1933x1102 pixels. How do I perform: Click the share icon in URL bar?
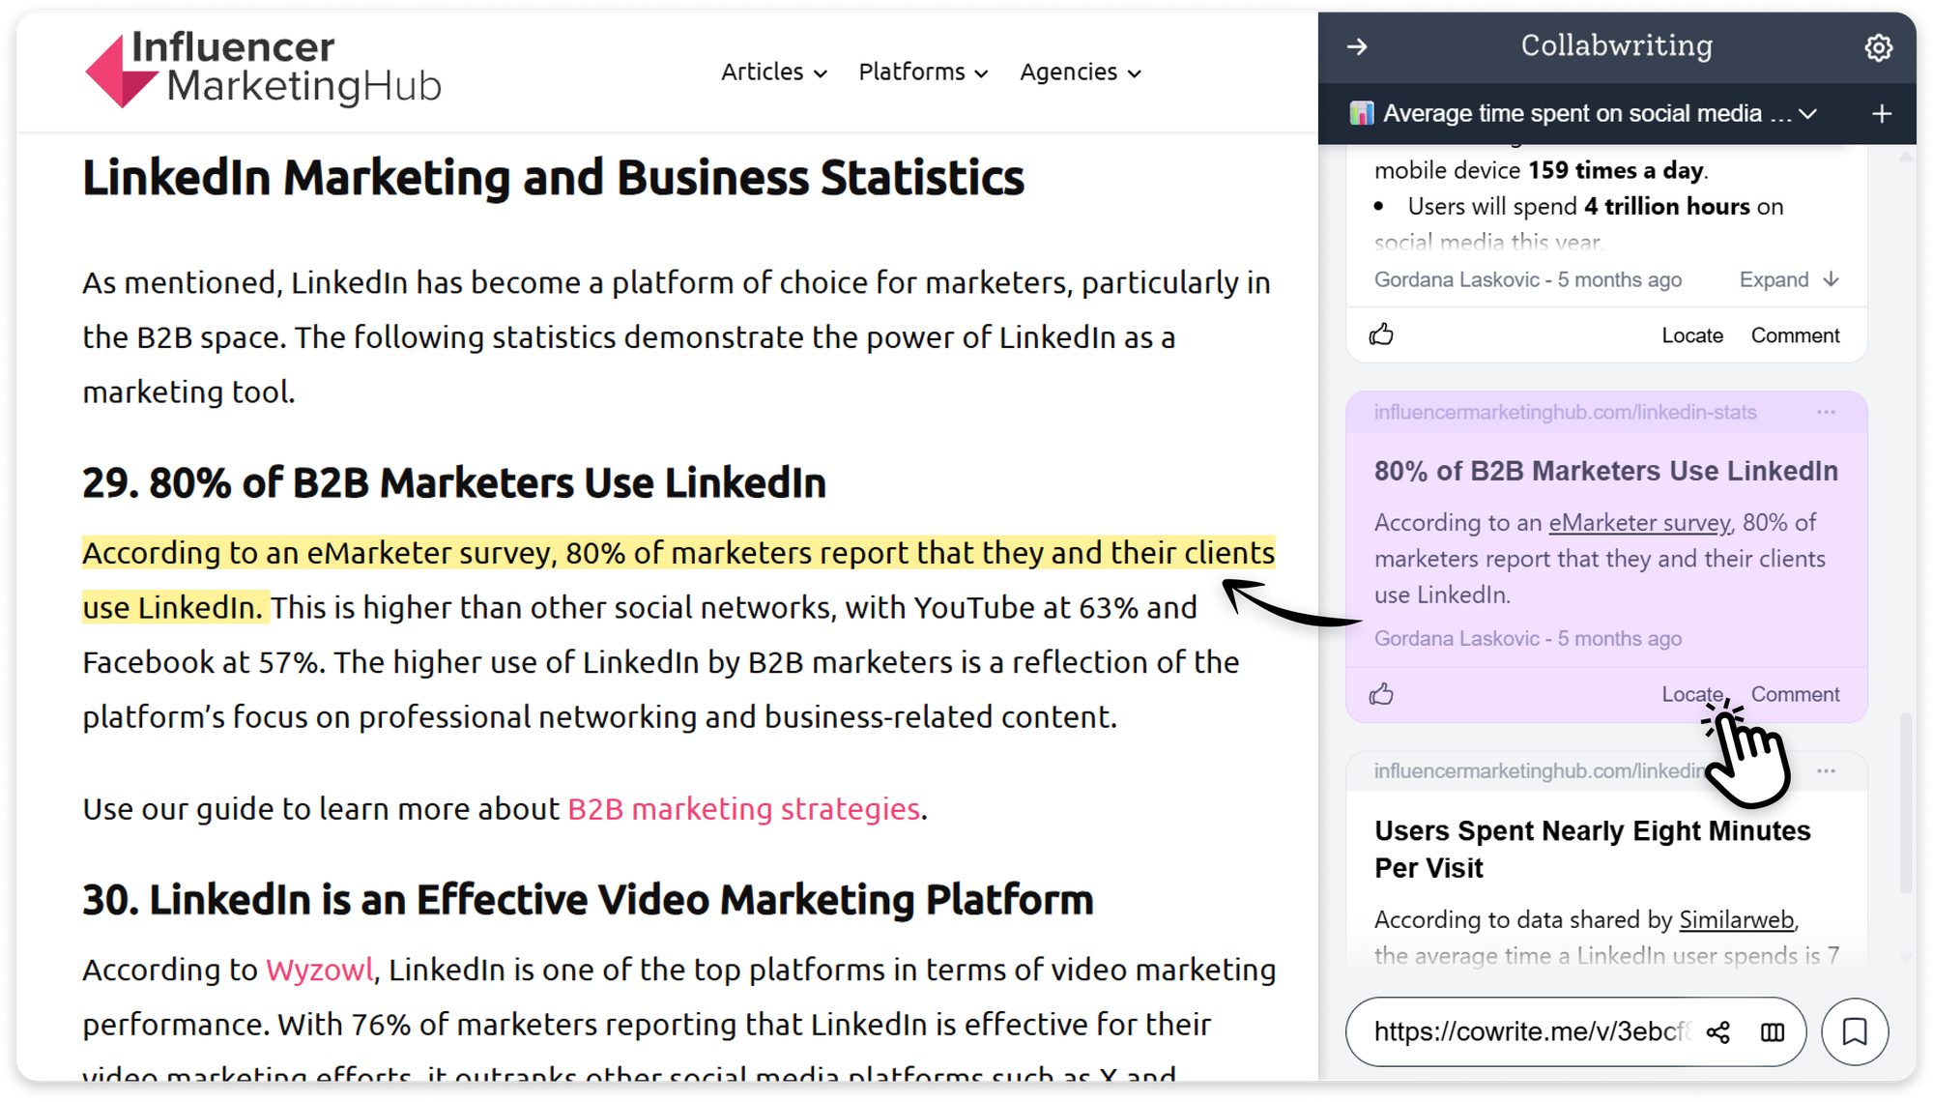pyautogui.click(x=1718, y=1032)
